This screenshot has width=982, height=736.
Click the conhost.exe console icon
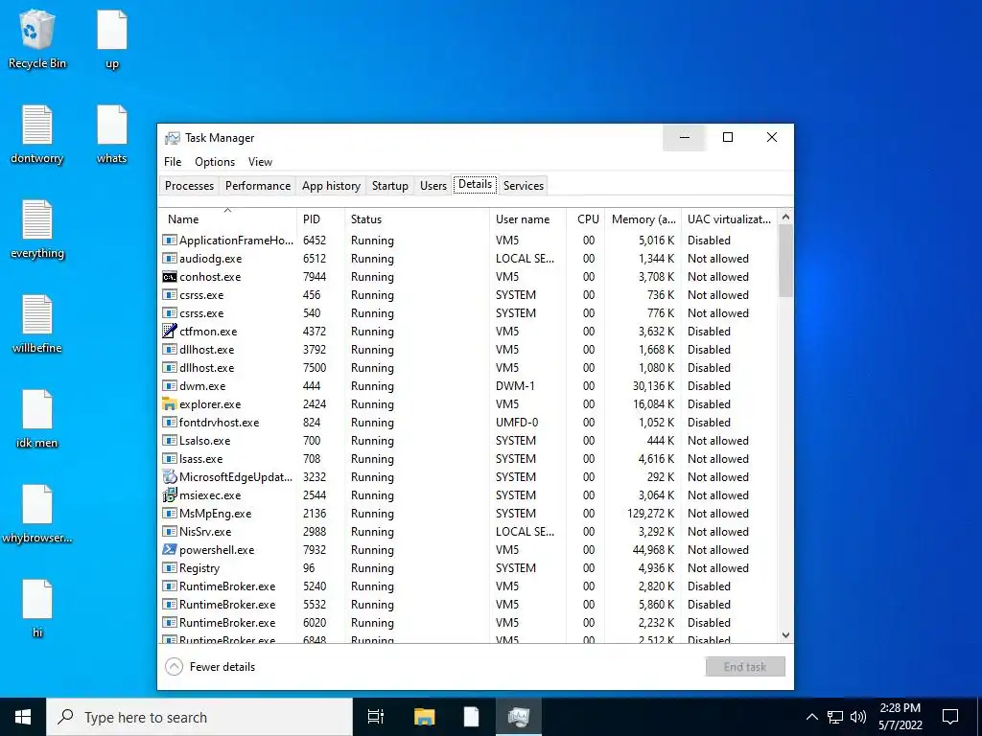[169, 277]
